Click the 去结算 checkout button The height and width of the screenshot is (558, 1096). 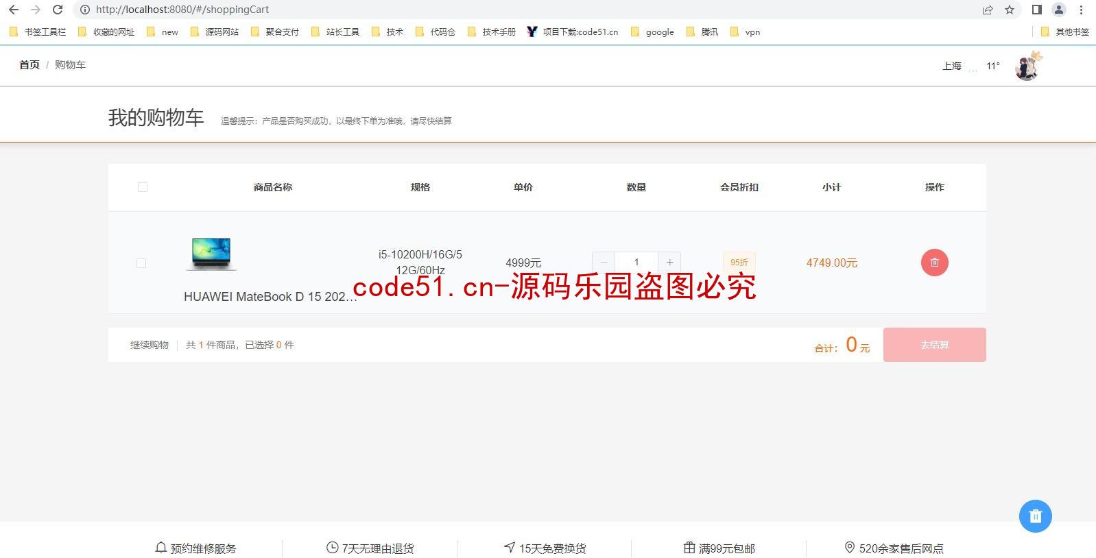tap(934, 345)
